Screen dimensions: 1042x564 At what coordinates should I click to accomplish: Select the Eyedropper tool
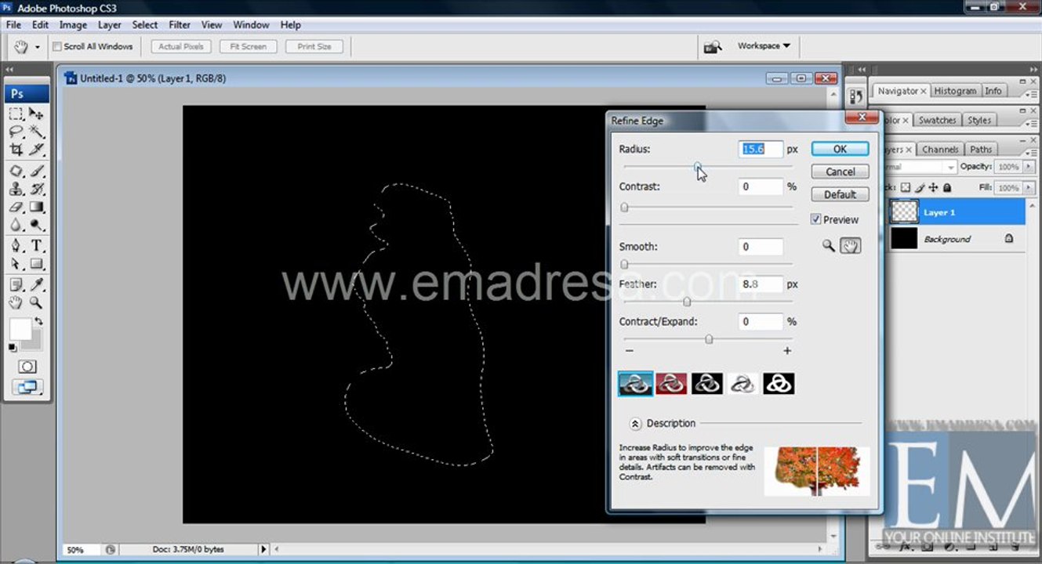click(36, 284)
